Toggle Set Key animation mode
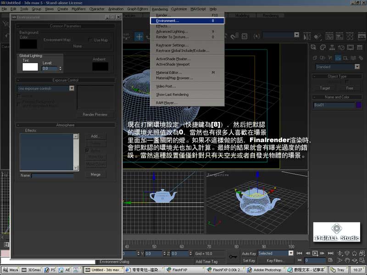Viewport: 367px width, 275px height. [x=249, y=260]
